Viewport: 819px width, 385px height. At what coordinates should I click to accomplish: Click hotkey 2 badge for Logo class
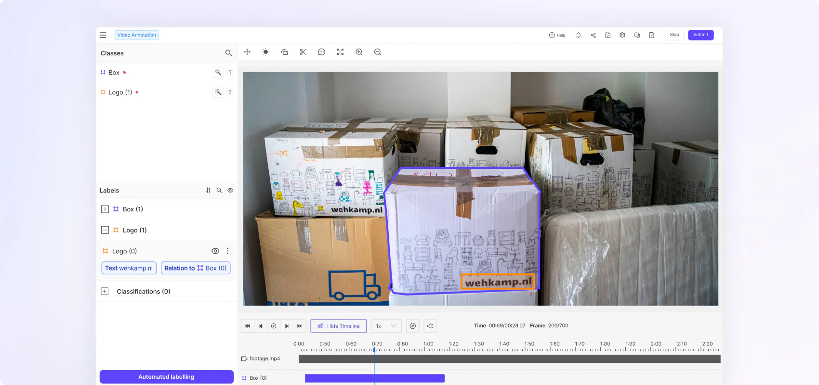230,92
